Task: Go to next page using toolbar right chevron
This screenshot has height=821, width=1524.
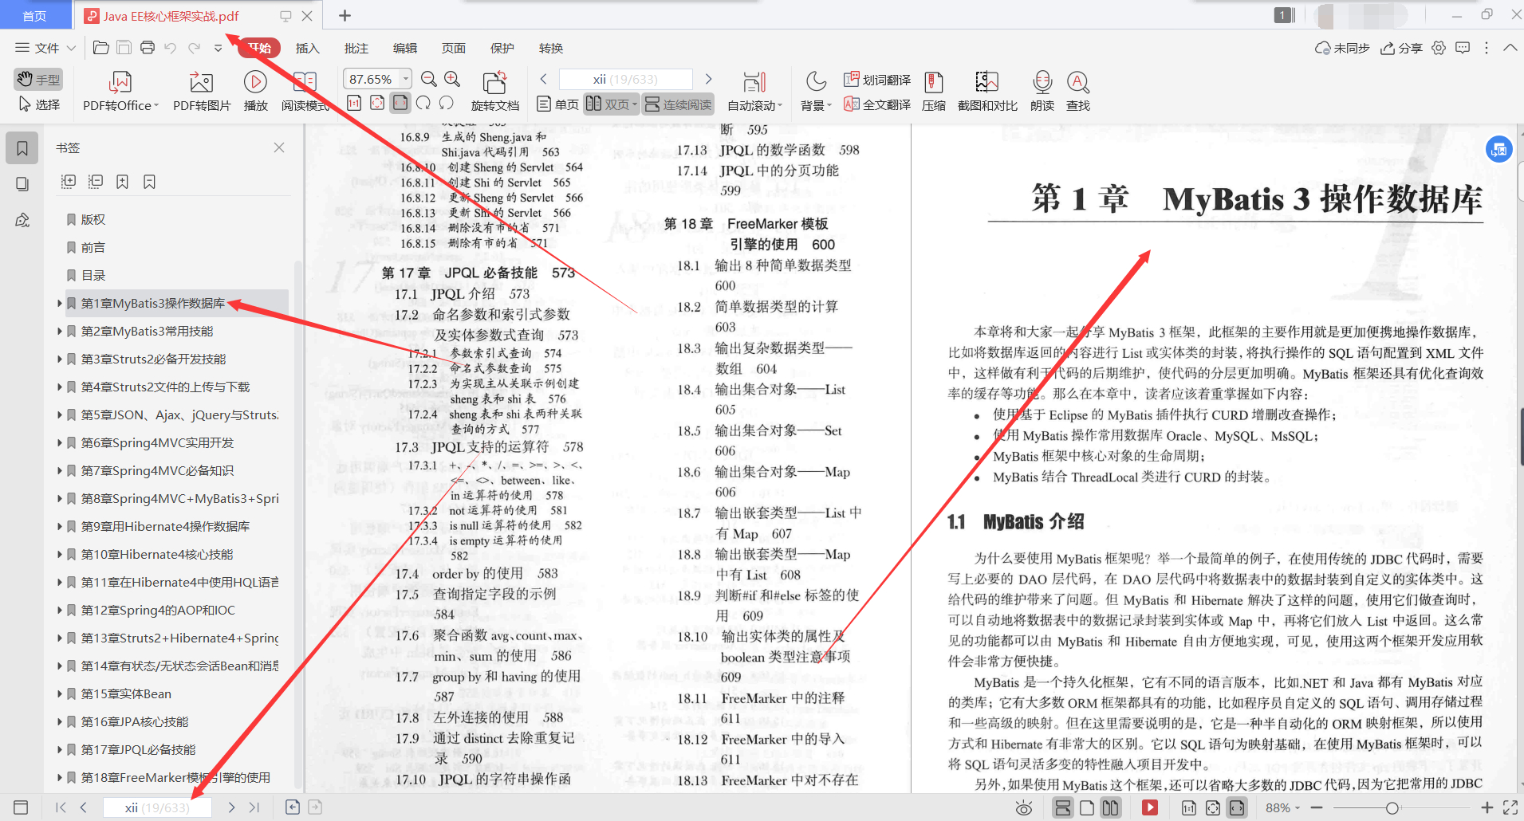Action: click(708, 79)
